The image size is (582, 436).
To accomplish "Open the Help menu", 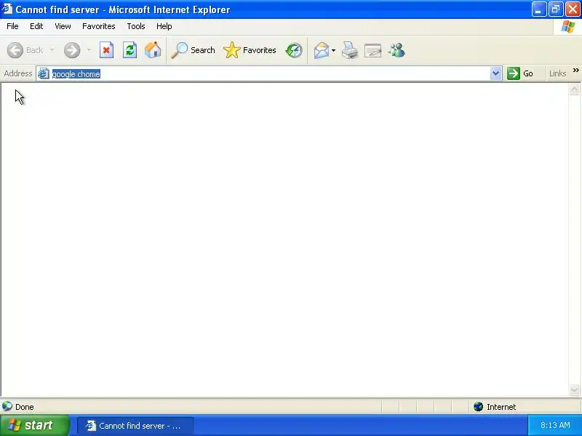I will point(164,26).
